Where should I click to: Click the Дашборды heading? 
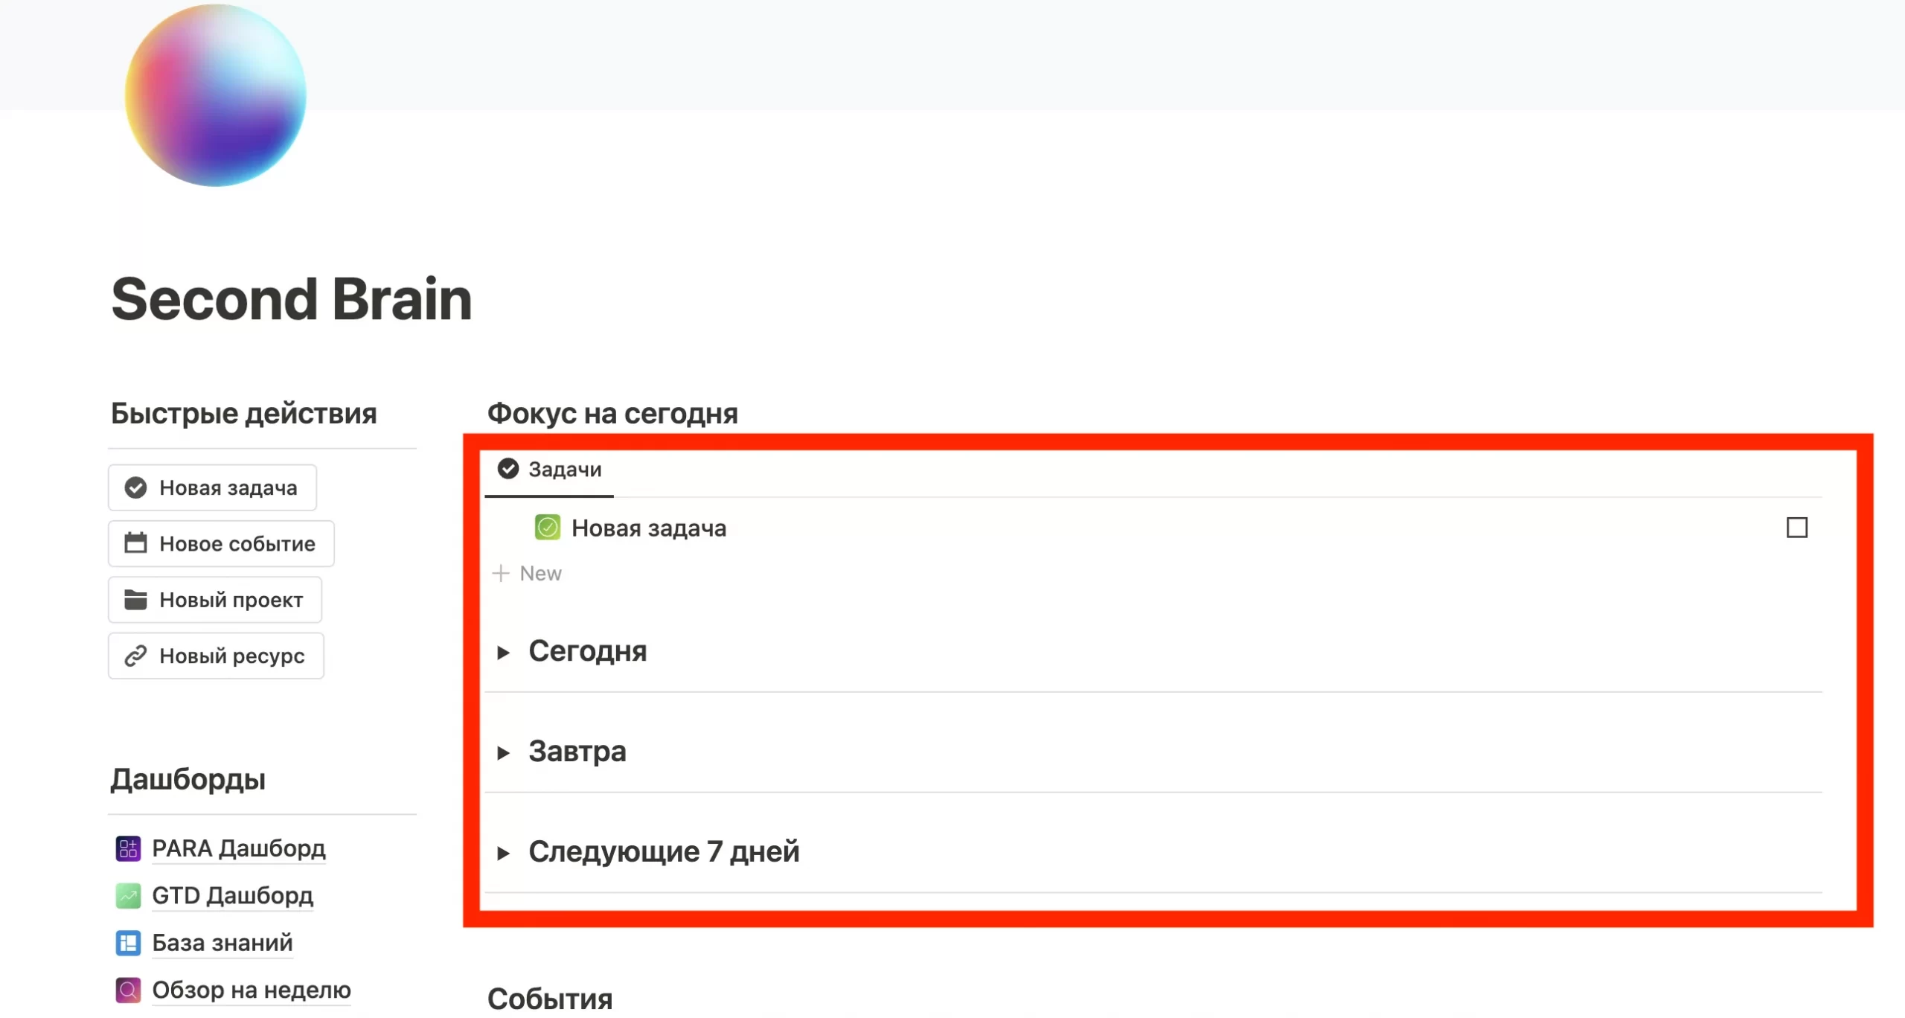tap(188, 780)
